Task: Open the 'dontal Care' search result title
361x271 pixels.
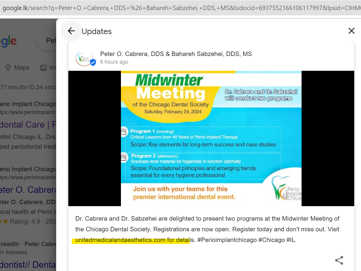Action: pyautogui.click(x=28, y=124)
